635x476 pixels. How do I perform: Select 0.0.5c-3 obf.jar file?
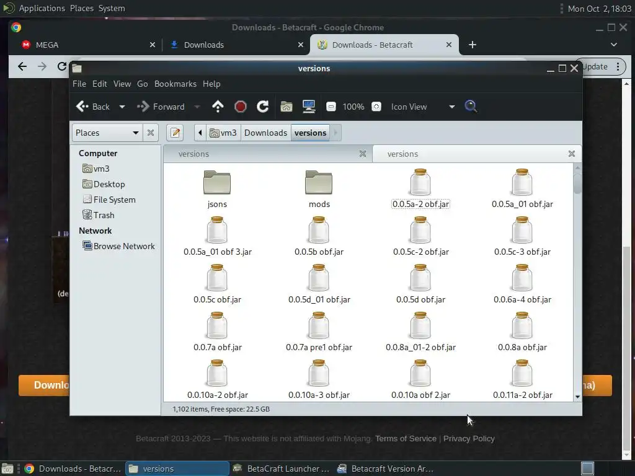click(x=522, y=237)
